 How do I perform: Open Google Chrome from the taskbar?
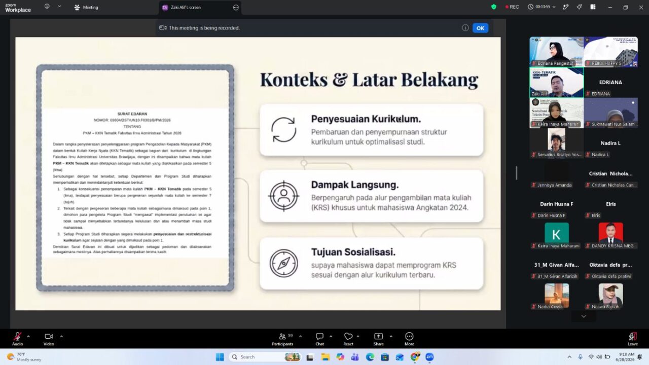tap(415, 357)
